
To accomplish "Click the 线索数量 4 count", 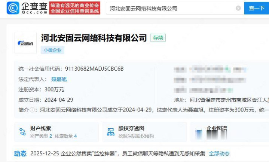I will click(x=66, y=136).
